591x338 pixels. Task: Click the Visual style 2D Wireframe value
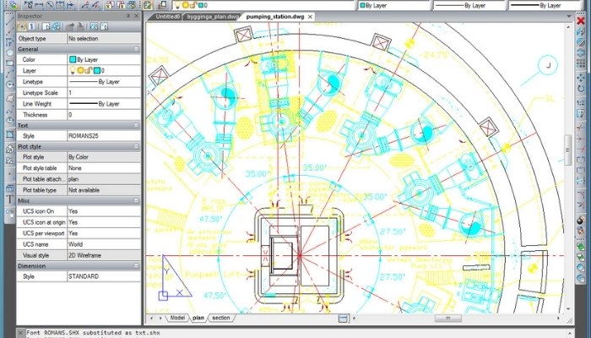pyautogui.click(x=104, y=255)
